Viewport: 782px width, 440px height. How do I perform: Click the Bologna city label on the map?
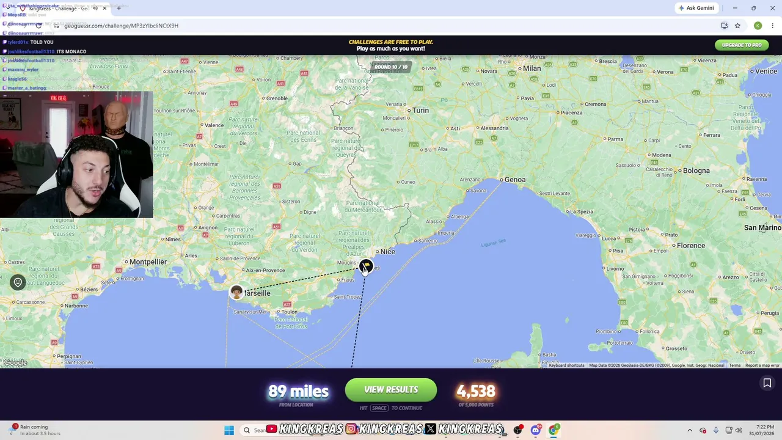(x=696, y=170)
